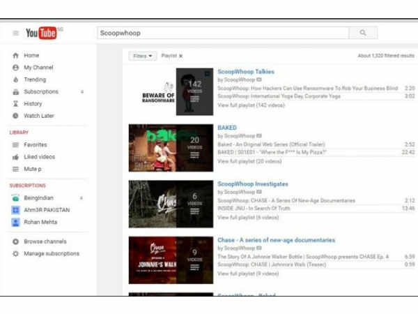Open the BAKED playlist title

tap(227, 128)
